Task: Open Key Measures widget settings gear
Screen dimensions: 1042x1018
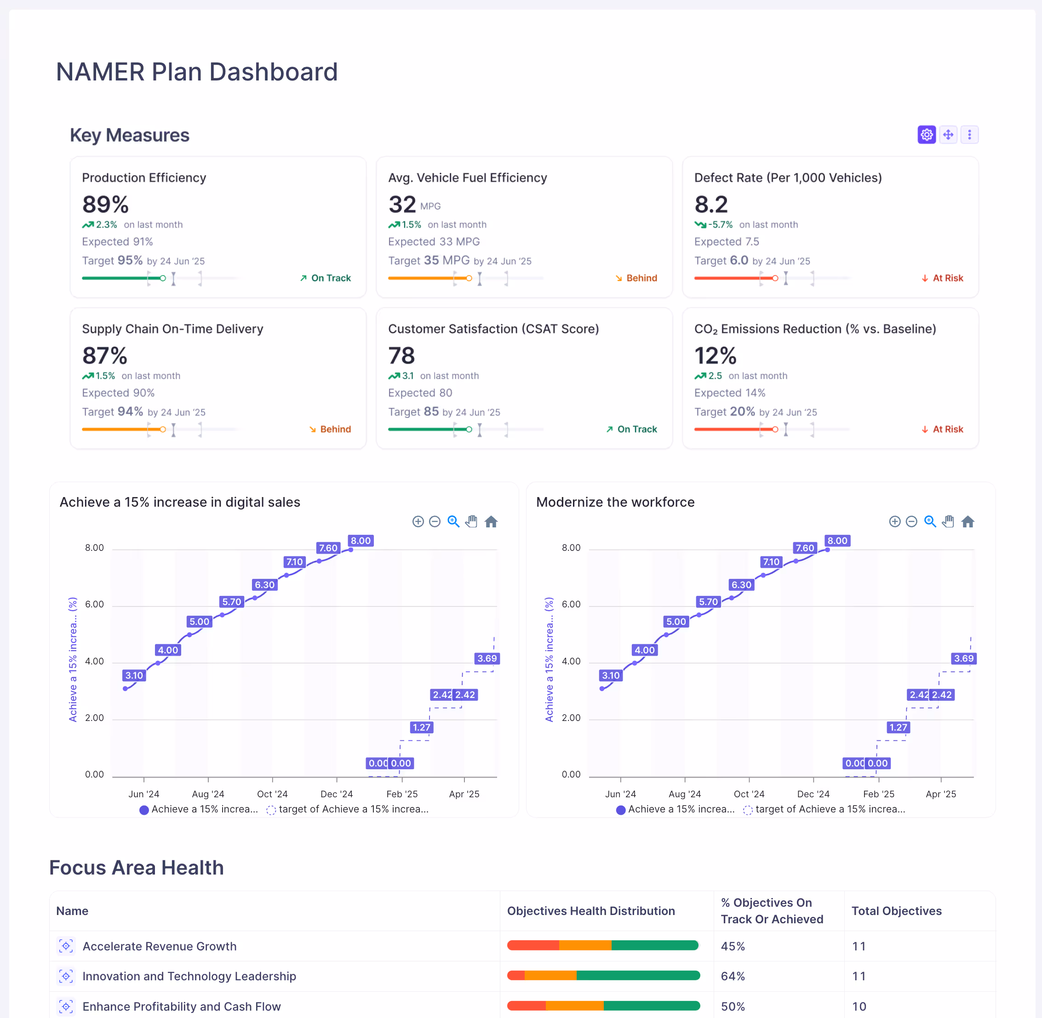Action: (927, 135)
